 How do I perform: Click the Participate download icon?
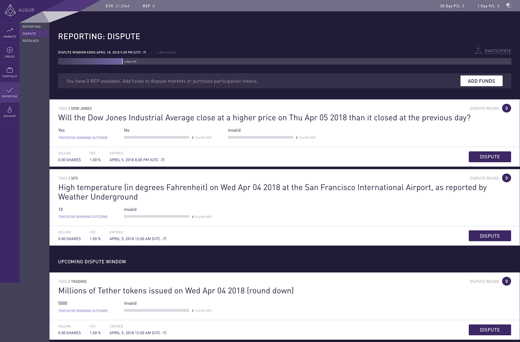pyautogui.click(x=478, y=49)
